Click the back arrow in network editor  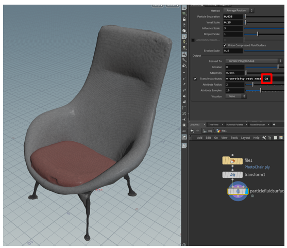(192, 131)
